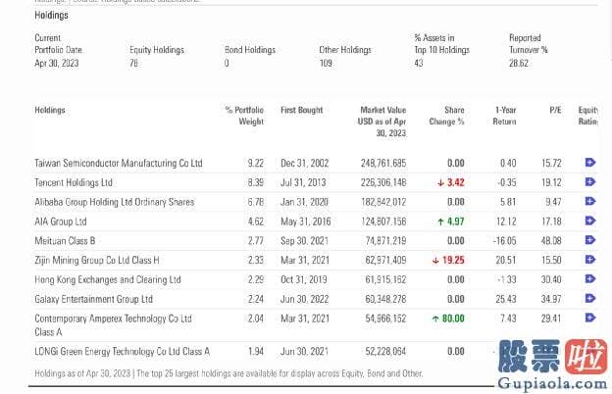The height and width of the screenshot is (394, 612).
Task: Open equity rating icon for Contemporary Amperex
Action: point(590,318)
